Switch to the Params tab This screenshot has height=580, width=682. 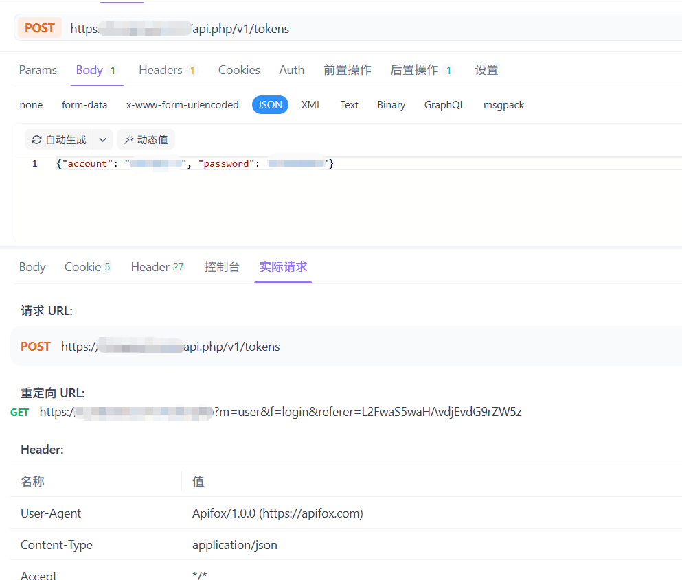(x=38, y=70)
